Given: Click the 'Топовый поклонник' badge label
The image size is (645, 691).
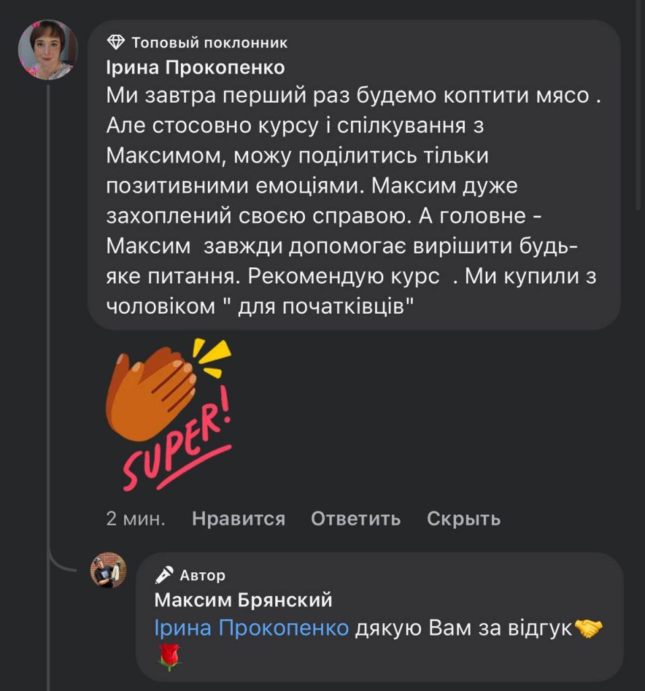Looking at the screenshot, I should click(209, 43).
